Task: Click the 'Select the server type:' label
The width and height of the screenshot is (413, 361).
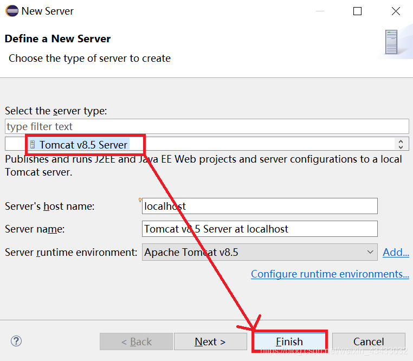Action: (56, 111)
